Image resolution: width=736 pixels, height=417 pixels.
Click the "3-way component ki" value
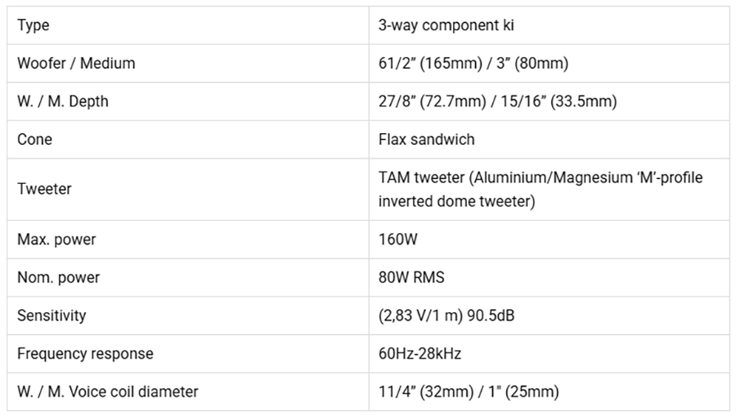click(x=447, y=25)
